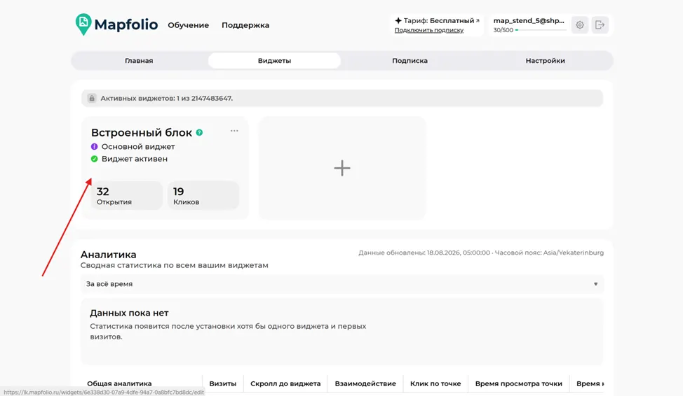Click the logout exit icon
This screenshot has width=683, height=396.
click(600, 24)
